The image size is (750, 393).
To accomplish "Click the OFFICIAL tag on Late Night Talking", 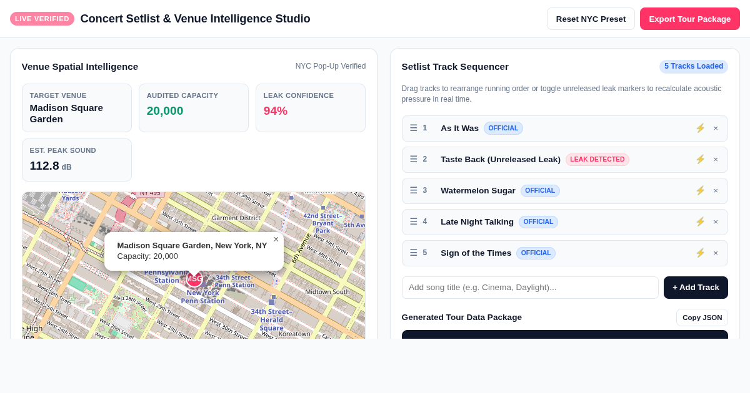I will coord(538,222).
